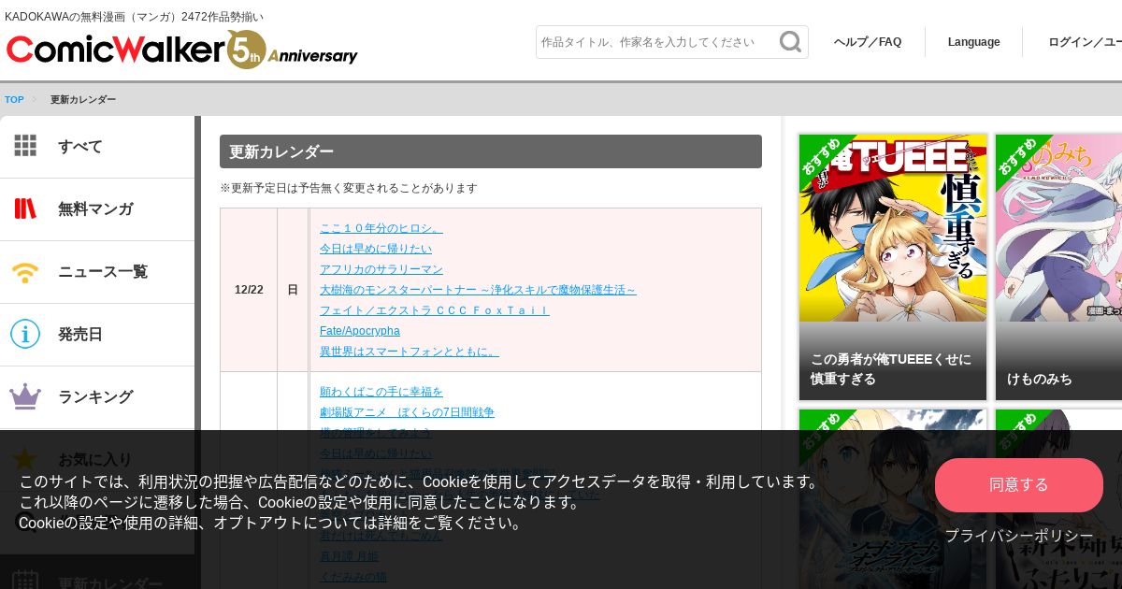Open ヘルプ／FAQ link in header

click(868, 42)
